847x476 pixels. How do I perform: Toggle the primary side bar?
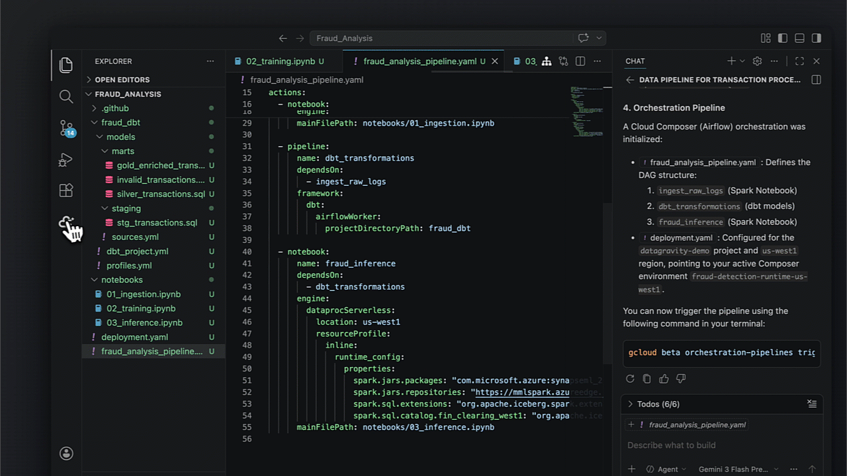coord(783,38)
